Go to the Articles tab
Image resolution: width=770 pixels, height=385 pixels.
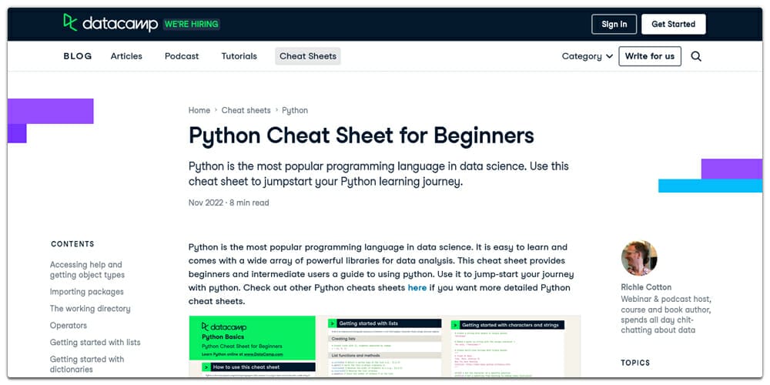(126, 56)
